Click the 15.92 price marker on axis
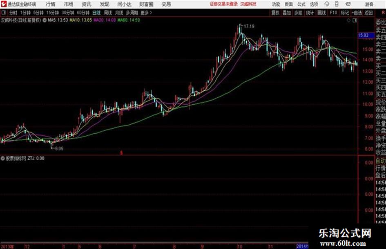This screenshot has height=249, width=386. 366,36
